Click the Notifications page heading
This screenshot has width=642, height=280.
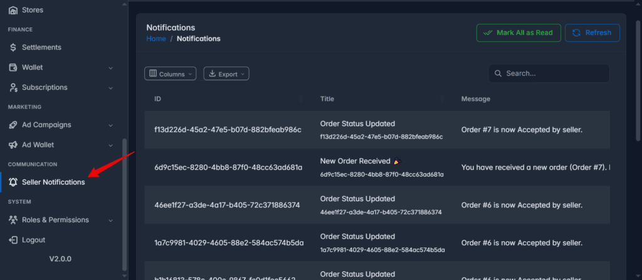171,28
